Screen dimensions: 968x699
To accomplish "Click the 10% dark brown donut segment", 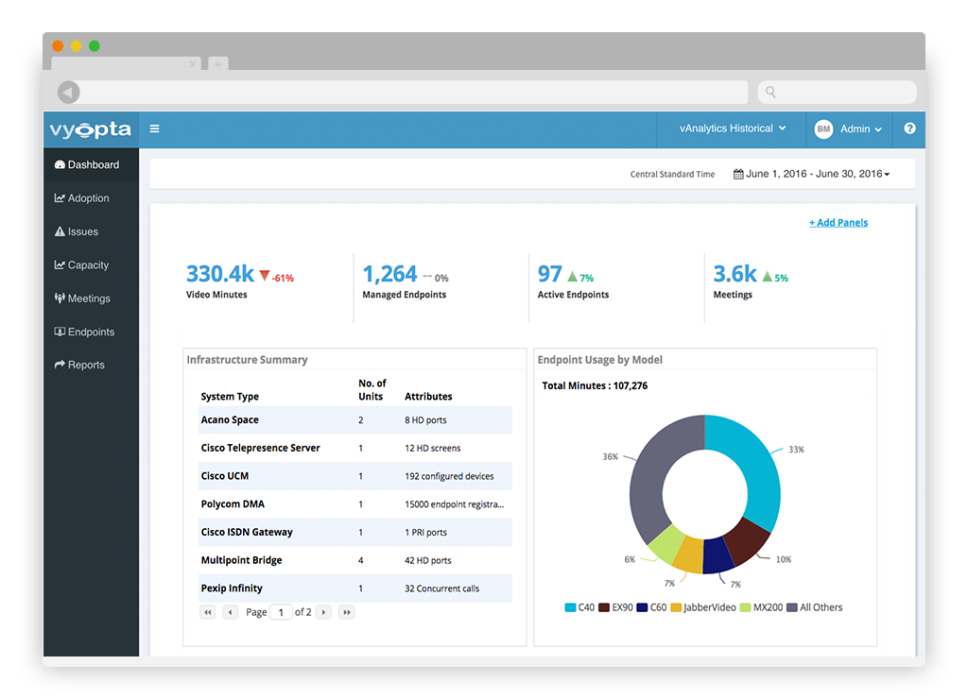I will (747, 543).
